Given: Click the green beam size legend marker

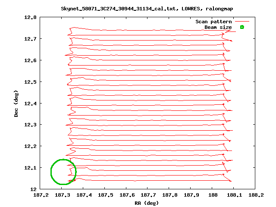Looking at the screenshot, I should click(242, 27).
